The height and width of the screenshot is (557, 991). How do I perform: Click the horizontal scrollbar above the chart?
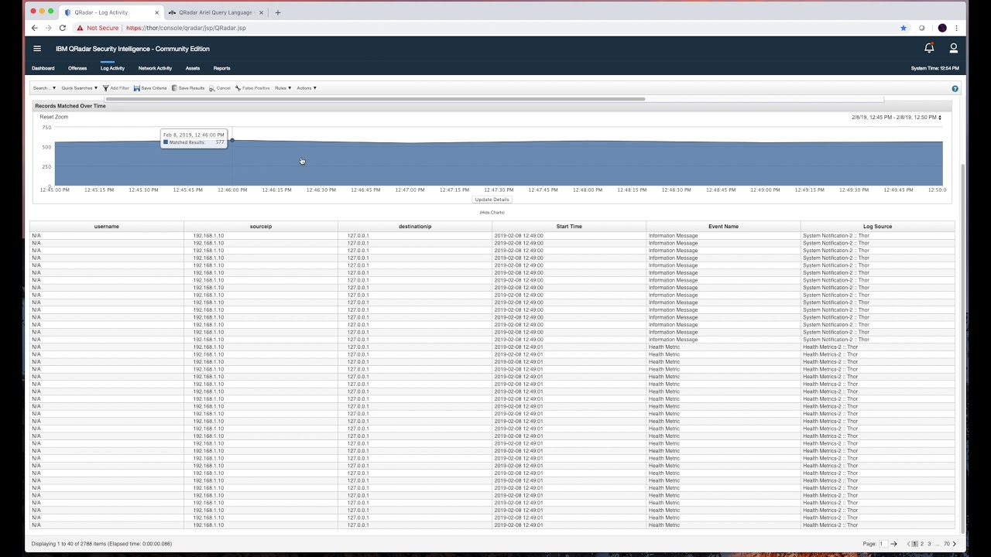[375, 99]
